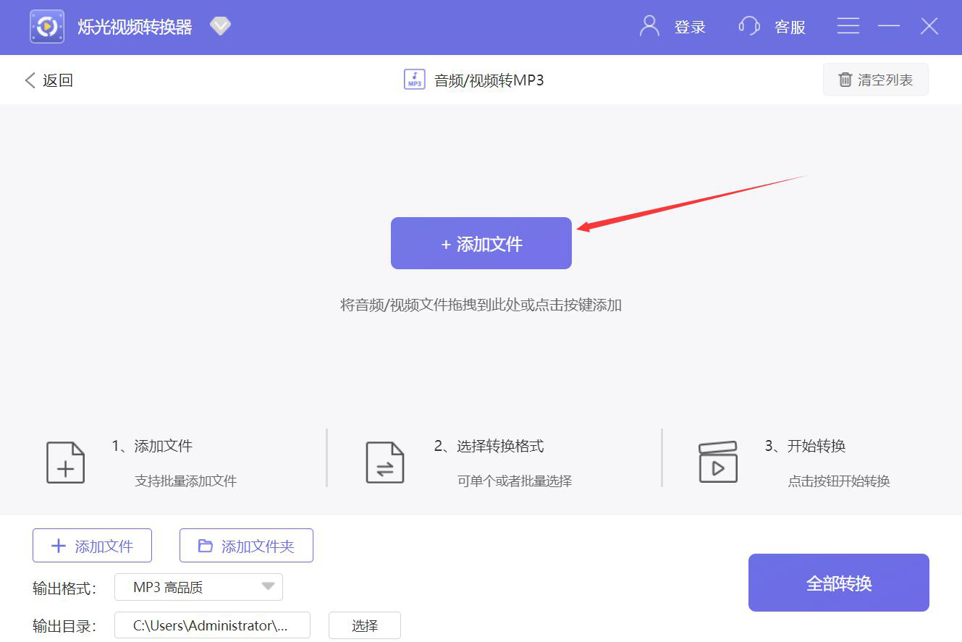The image size is (962, 642).
Task: Click the output directory path field
Action: coord(212,625)
